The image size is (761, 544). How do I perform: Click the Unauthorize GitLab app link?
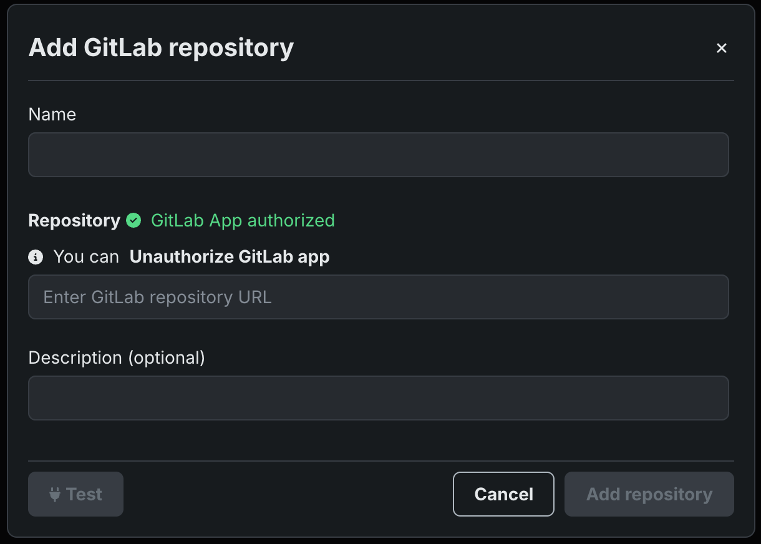(229, 256)
